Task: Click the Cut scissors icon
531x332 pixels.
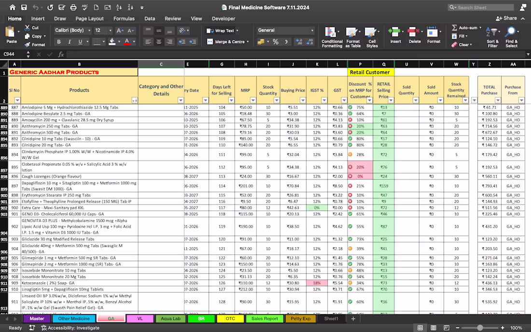Action: 28,28
